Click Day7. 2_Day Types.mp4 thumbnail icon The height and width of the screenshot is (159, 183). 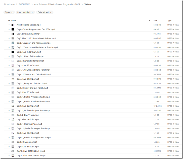click(x=13, y=115)
